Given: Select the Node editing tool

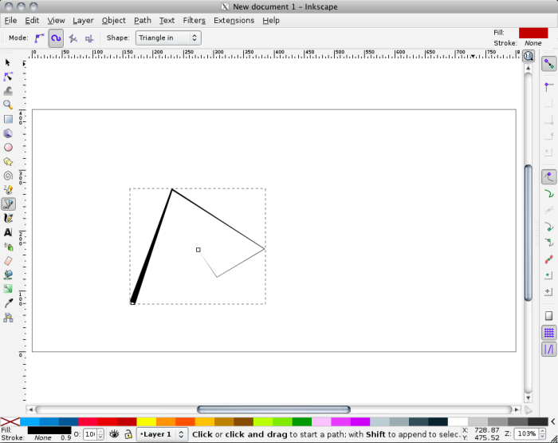Looking at the screenshot, I should [x=8, y=77].
